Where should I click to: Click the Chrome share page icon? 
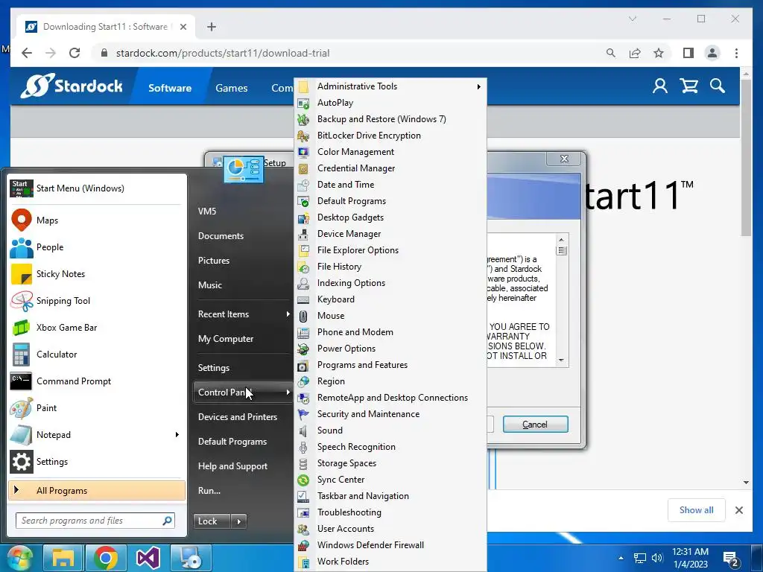[x=635, y=53]
